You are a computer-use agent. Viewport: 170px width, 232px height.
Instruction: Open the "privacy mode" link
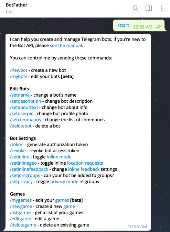click(64, 181)
